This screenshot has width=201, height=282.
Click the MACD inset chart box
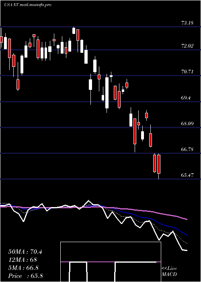pos(111,262)
